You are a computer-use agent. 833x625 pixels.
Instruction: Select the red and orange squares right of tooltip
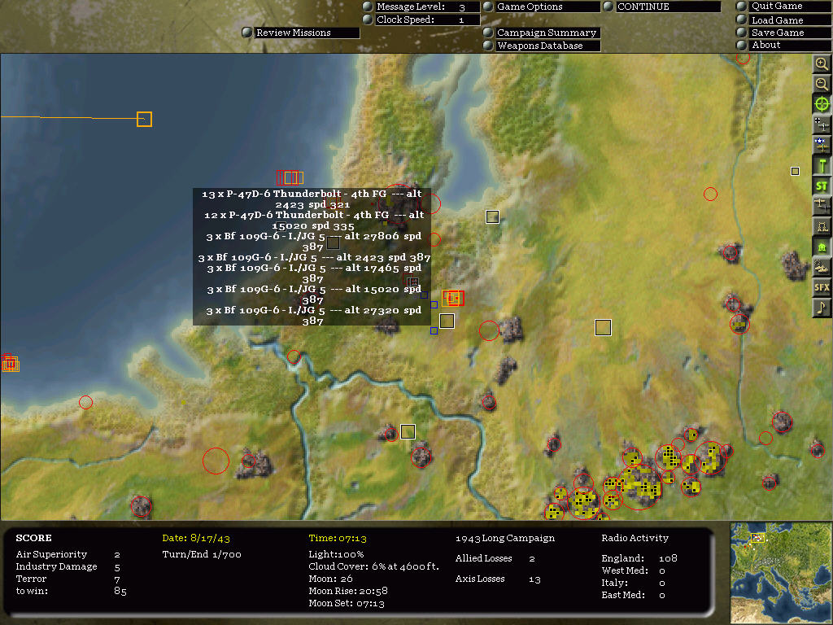[x=453, y=298]
